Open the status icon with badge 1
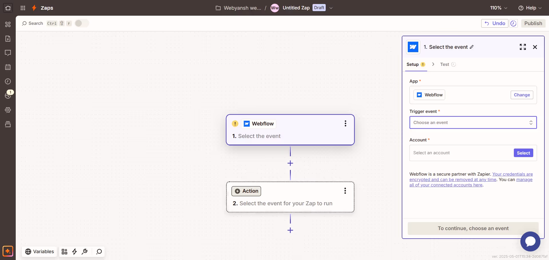 tap(8, 95)
